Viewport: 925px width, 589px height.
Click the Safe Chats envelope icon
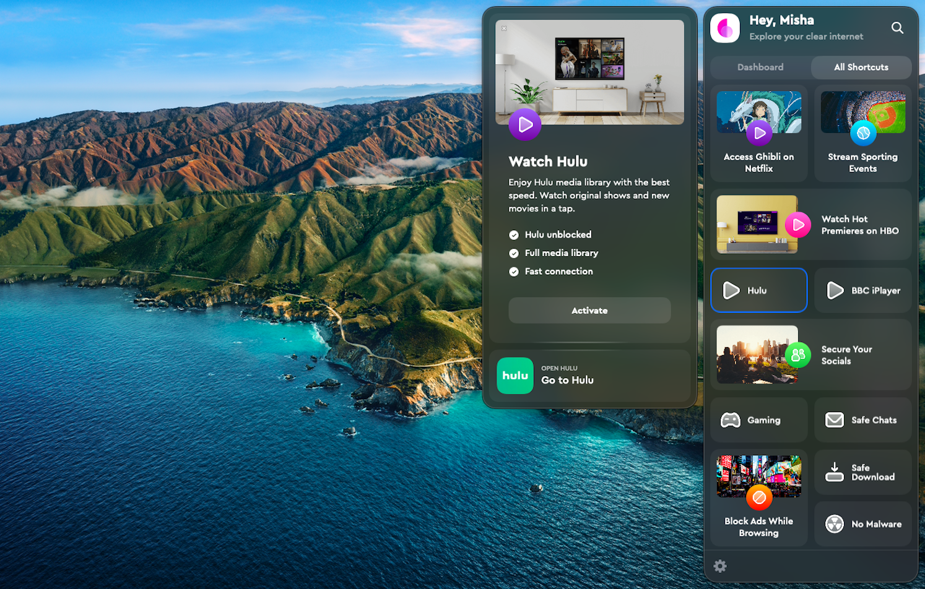(834, 419)
